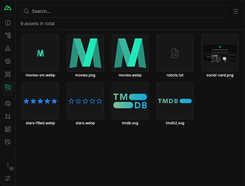Open the Overview info tab

pos(8,23)
